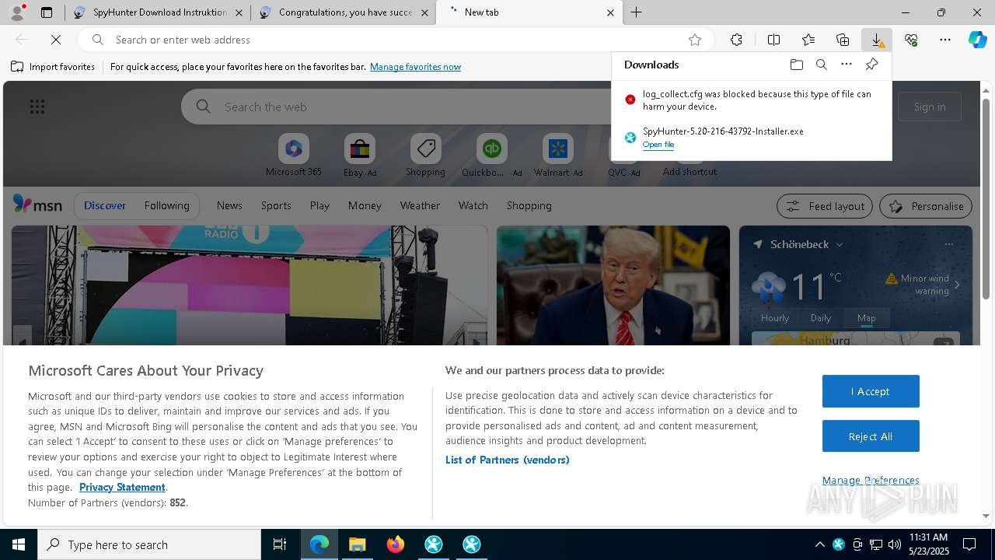Click the Personalise button
Viewport: 995px width, 560px height.
pos(925,206)
